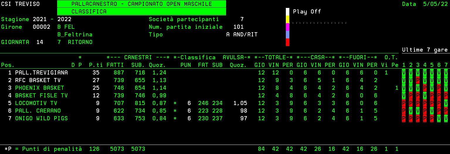Viewport: 450px width, 154px height.
Task: Click the magenta legend color block
Action: point(288,27)
